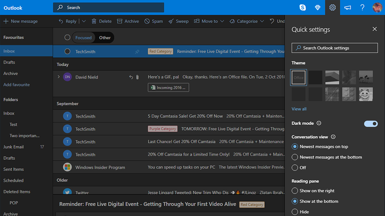The height and width of the screenshot is (216, 385).
Task: Click the Conversation view info icon
Action: click(333, 137)
